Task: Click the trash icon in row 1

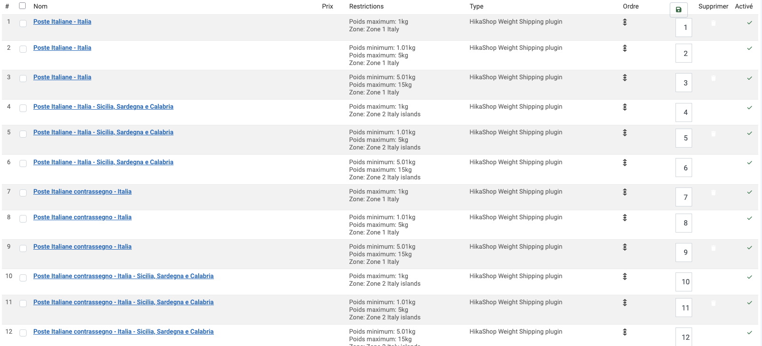Action: point(713,23)
